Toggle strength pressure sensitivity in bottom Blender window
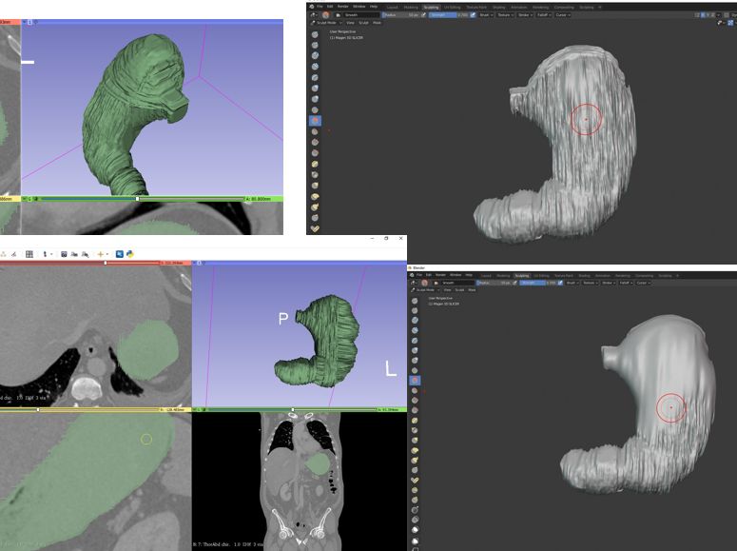Image resolution: width=737 pixels, height=551 pixels. [560, 283]
